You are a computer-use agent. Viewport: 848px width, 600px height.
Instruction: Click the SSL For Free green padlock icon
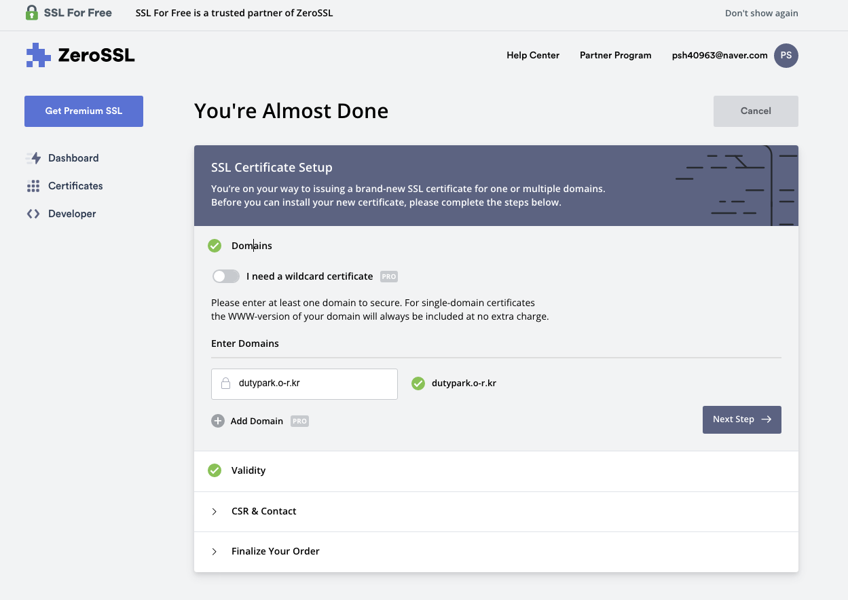pyautogui.click(x=31, y=13)
